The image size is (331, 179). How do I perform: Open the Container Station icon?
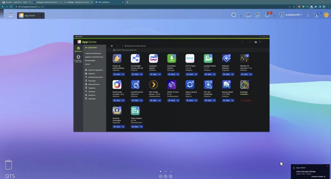[x=153, y=58]
